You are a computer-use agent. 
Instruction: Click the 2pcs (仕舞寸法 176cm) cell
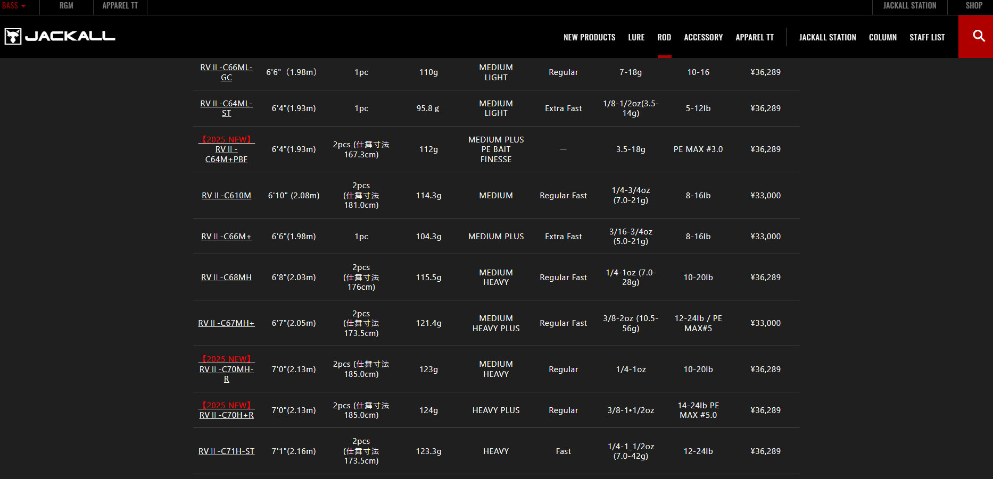[x=361, y=278]
